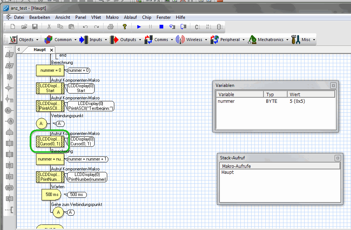Viewport: 351px width, 230px height.
Task: Select the Component macro icon in palette
Action: coord(9,154)
